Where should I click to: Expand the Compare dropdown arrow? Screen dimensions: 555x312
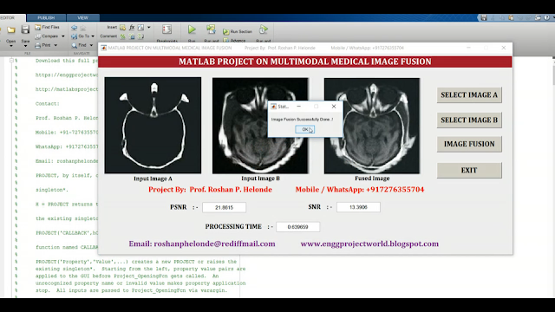click(63, 36)
